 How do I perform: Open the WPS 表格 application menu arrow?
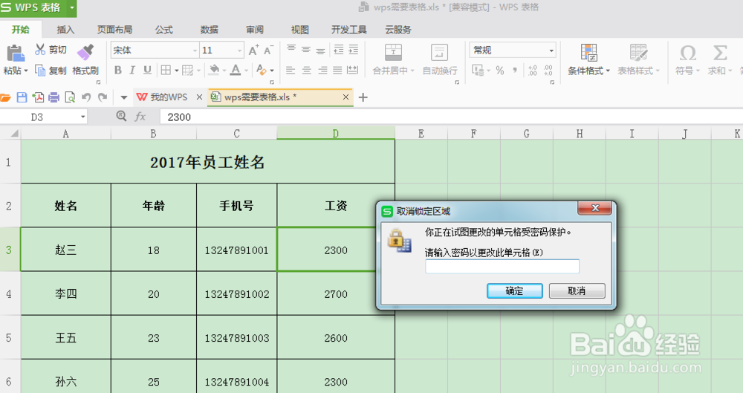pos(71,7)
